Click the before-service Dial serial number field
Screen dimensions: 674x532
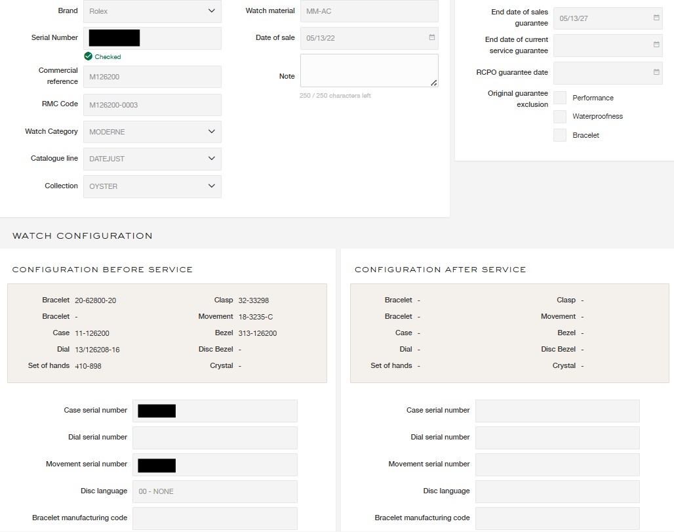(214, 438)
